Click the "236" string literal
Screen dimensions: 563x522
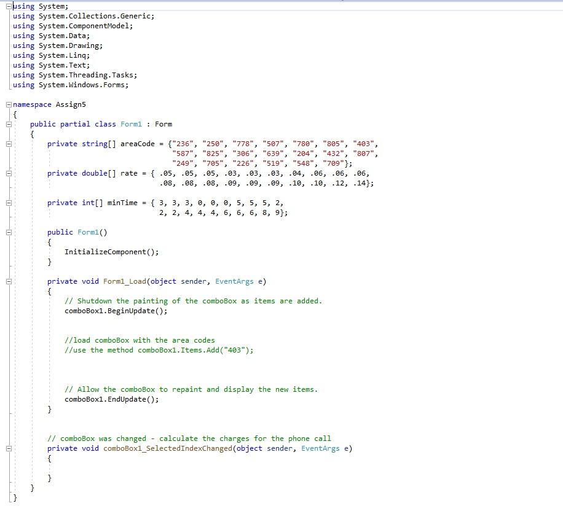pos(183,144)
